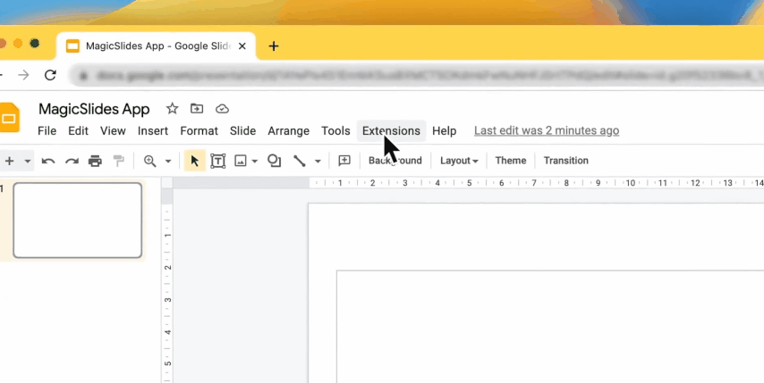Select the Line tool
Viewport: 764px width, 383px height.
(x=300, y=161)
